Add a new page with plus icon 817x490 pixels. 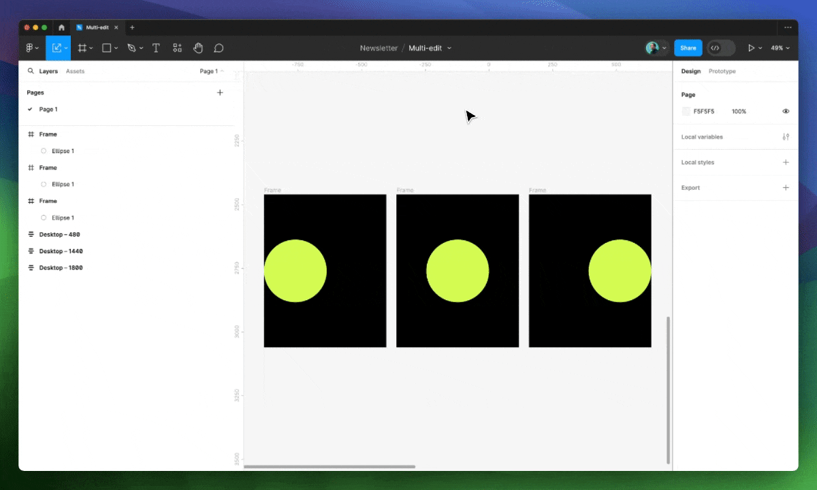coord(220,93)
